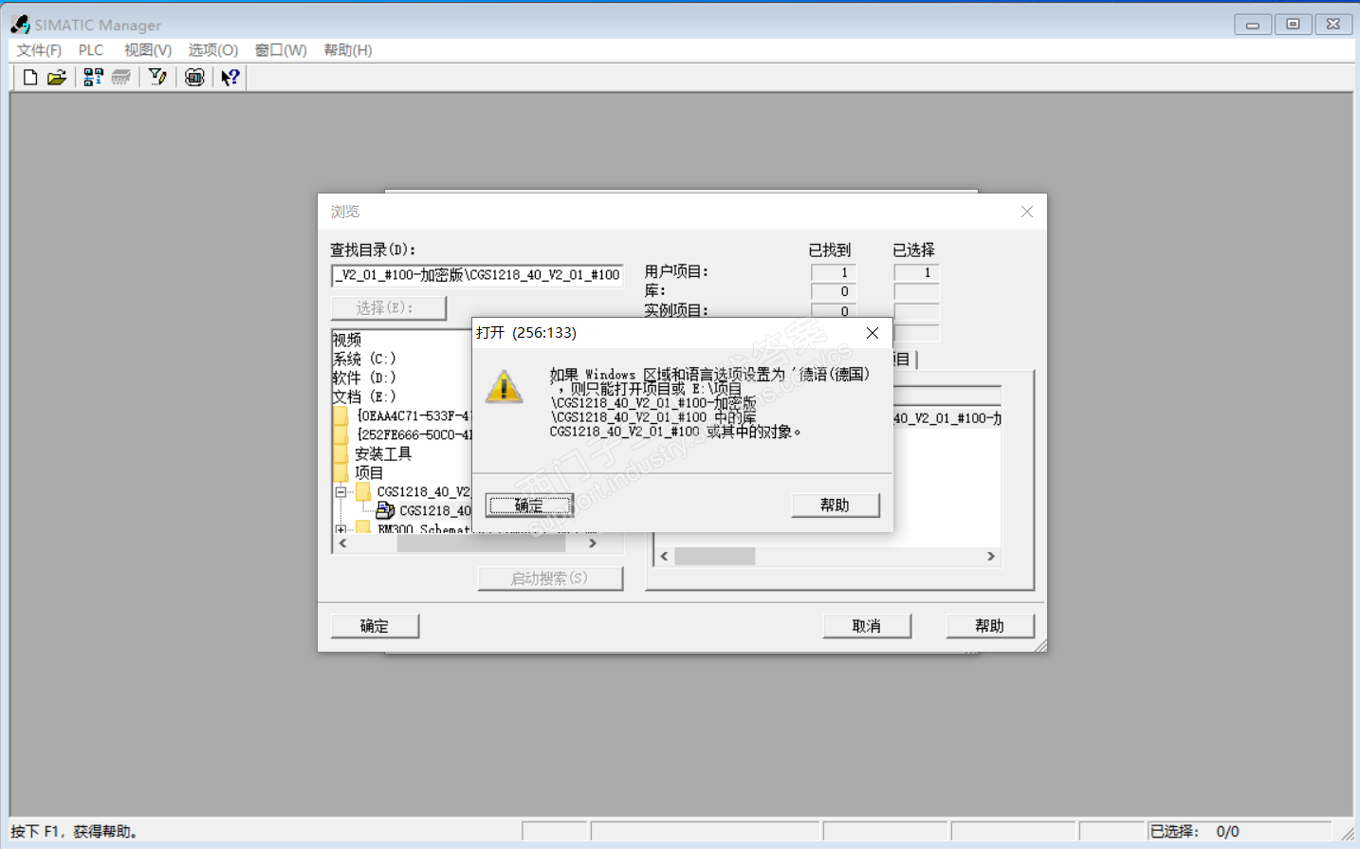The image size is (1360, 849).
Task: Expand the BM300 Schemat folder node
Action: (340, 529)
